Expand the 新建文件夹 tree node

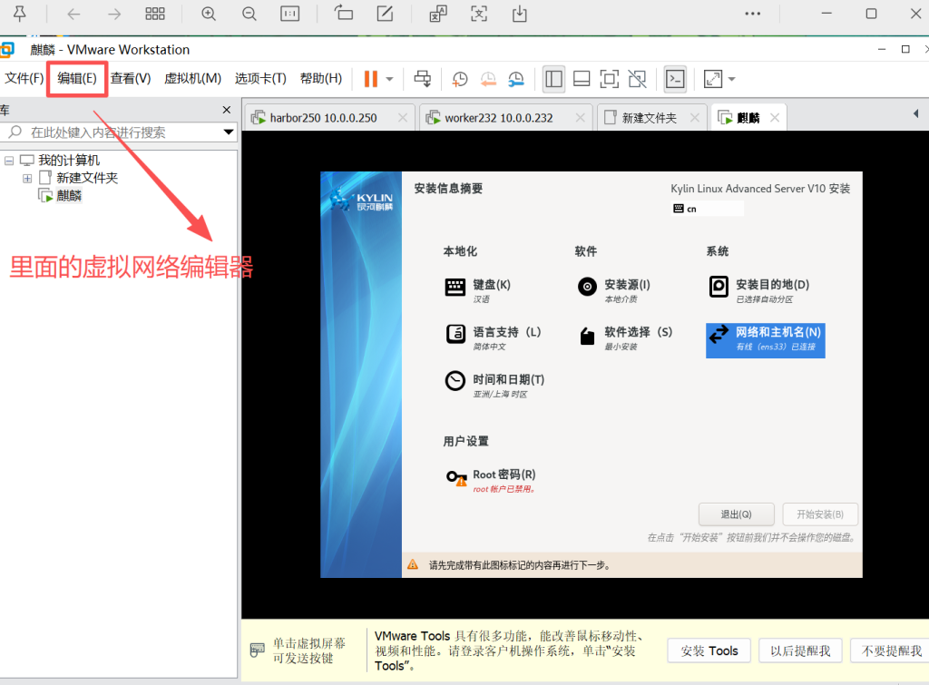pos(27,178)
